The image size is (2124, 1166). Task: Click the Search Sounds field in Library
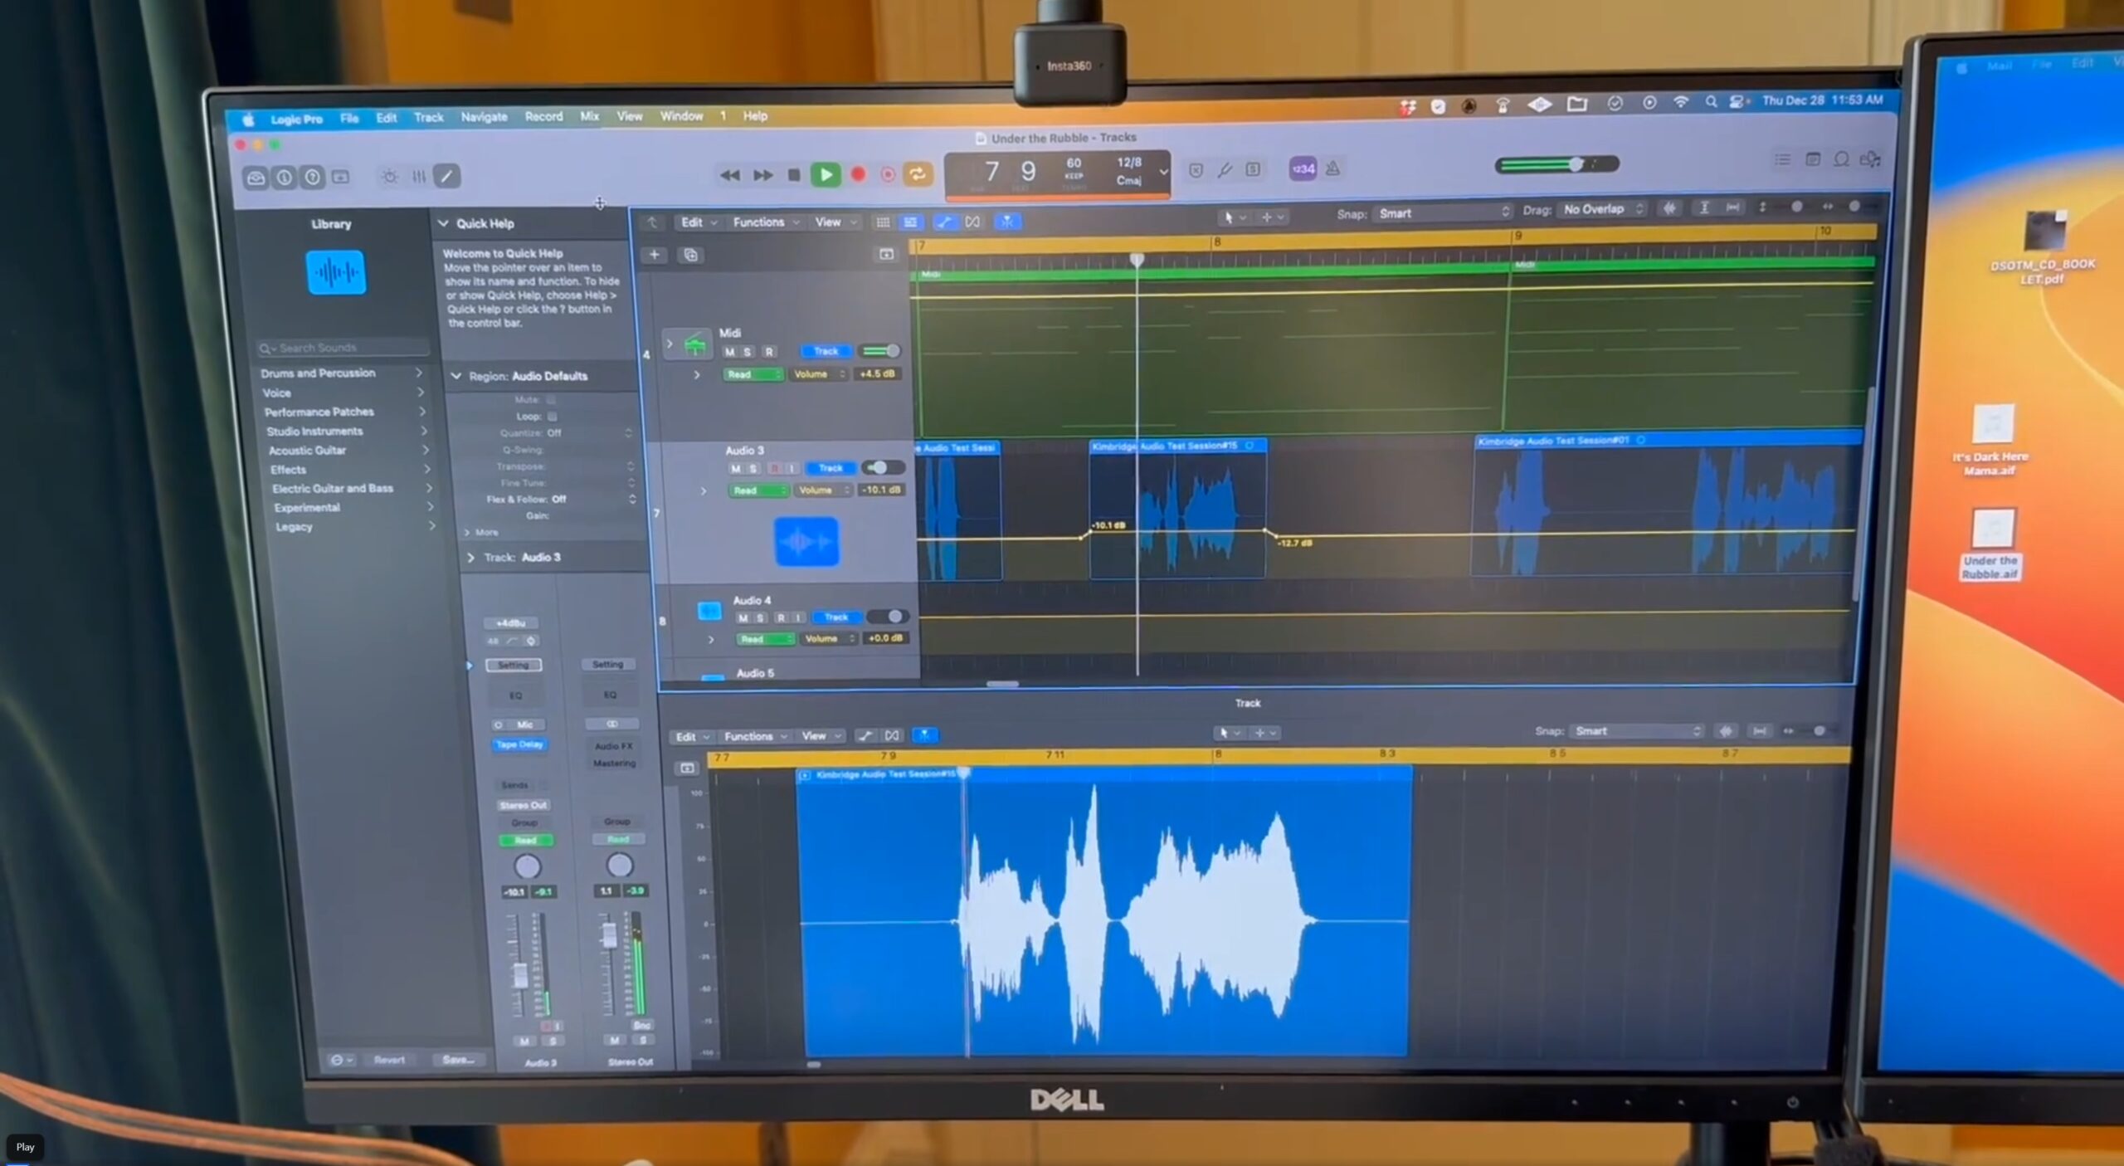click(343, 348)
